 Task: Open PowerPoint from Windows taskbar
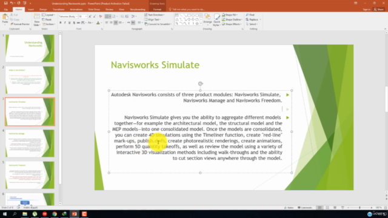click(x=75, y=214)
